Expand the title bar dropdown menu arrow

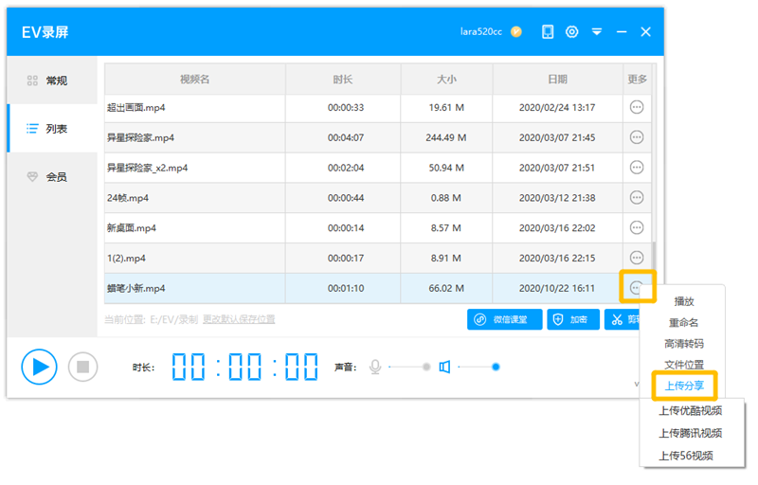point(597,32)
